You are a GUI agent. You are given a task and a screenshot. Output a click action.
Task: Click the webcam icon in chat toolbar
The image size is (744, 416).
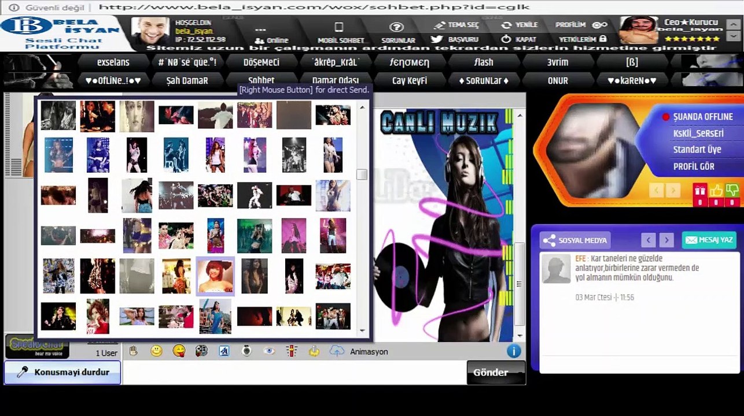[246, 351]
